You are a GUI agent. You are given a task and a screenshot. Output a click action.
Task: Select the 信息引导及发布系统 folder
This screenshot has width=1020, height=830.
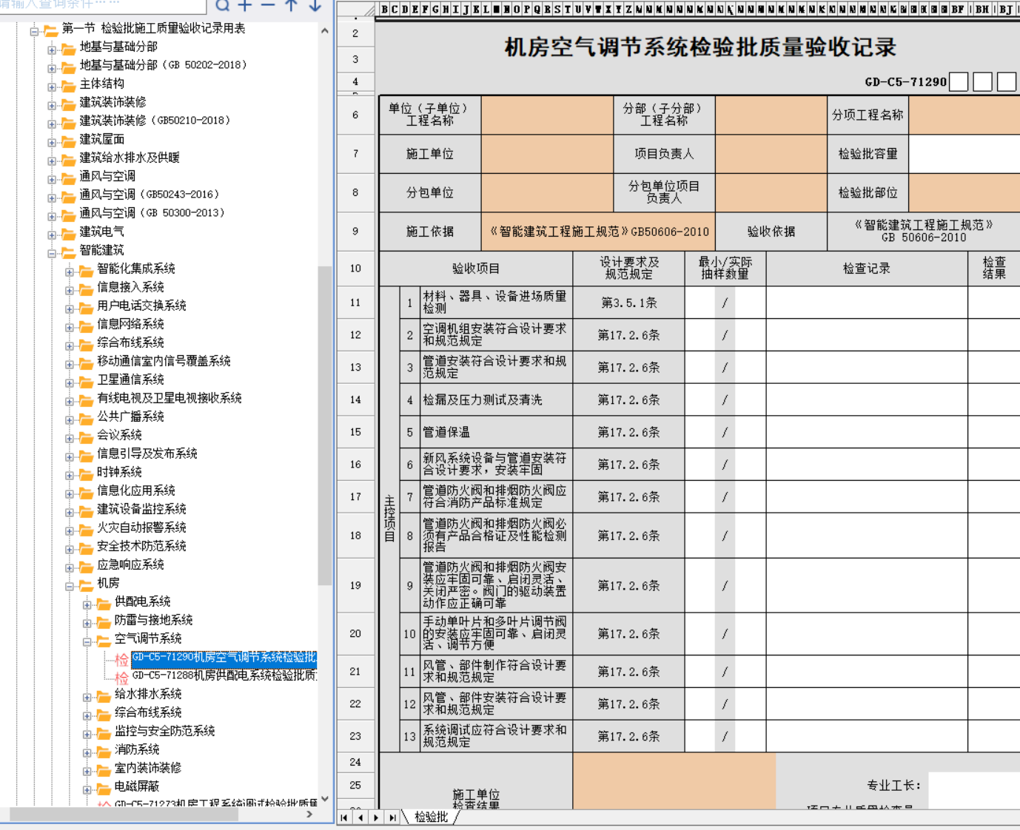pyautogui.click(x=147, y=453)
